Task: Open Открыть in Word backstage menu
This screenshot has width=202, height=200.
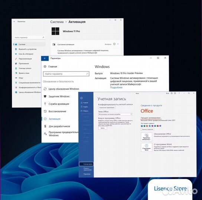Action: [84, 111]
